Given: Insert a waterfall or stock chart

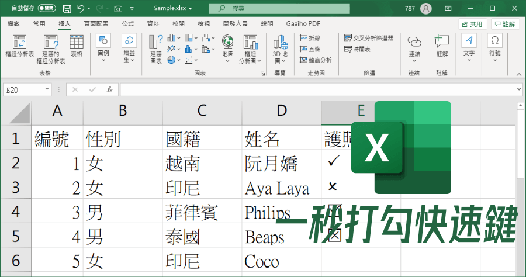Looking at the screenshot, I should point(208,38).
